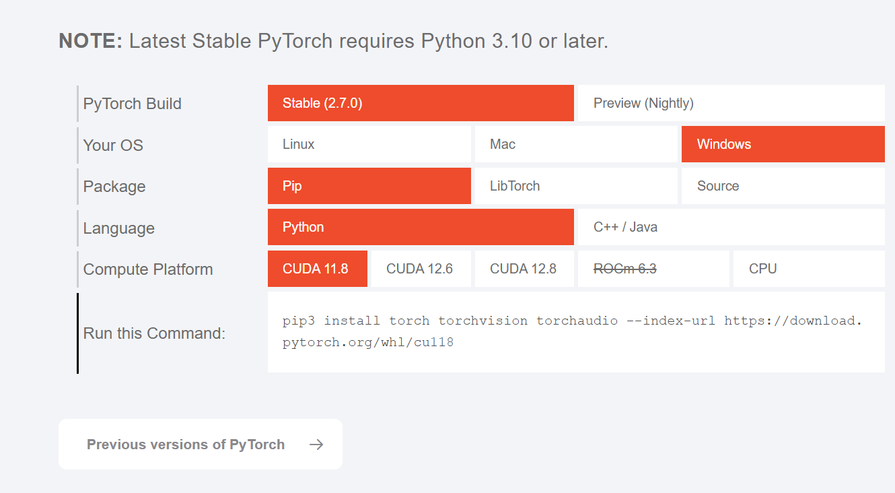The width and height of the screenshot is (895, 493).
Task: Click the arrow icon beside Previous versions
Action: click(316, 445)
